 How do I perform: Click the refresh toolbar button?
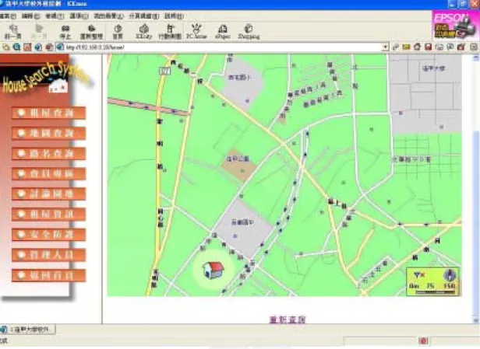pos(91,32)
